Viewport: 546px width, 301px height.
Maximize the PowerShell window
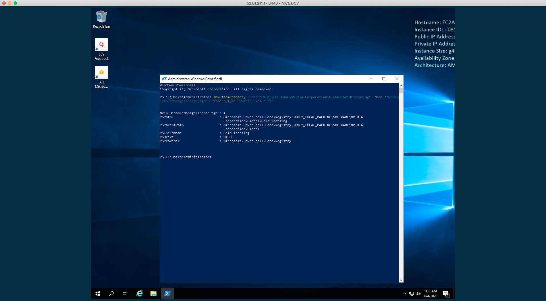[384, 79]
